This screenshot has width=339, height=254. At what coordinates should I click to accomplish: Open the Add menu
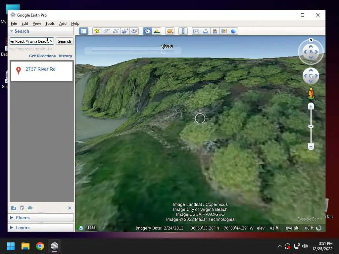(63, 23)
